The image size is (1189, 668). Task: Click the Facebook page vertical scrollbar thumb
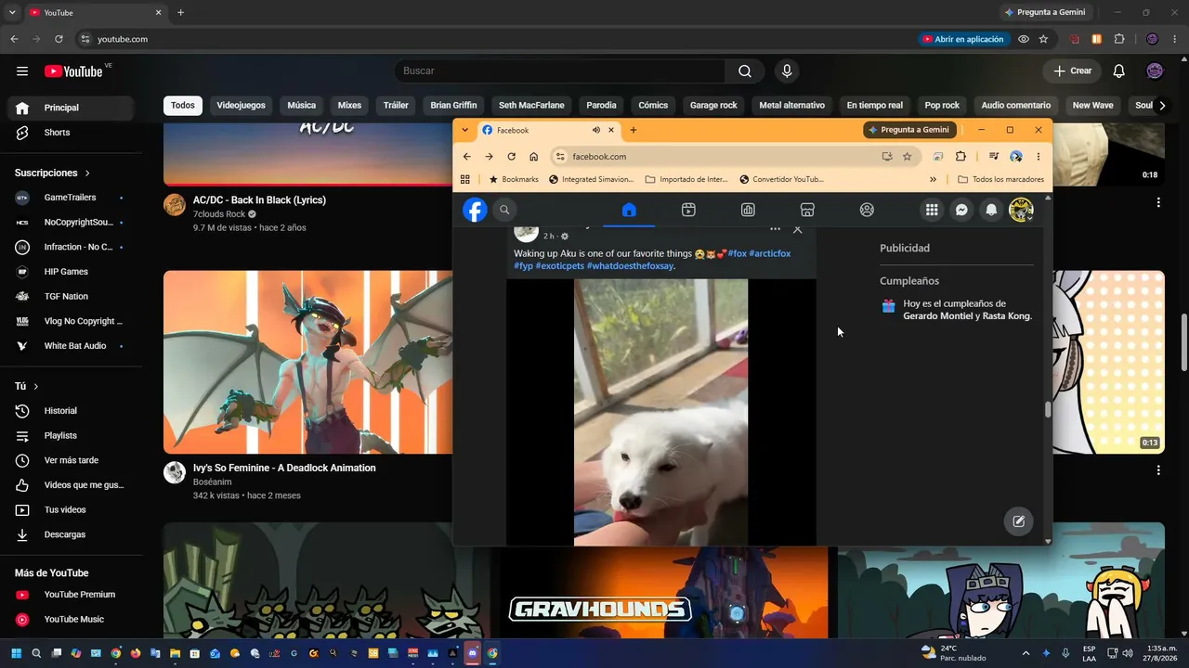coord(1048,410)
